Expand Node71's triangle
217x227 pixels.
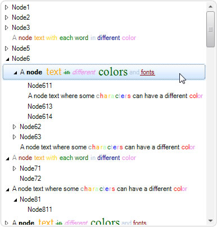click(x=15, y=168)
